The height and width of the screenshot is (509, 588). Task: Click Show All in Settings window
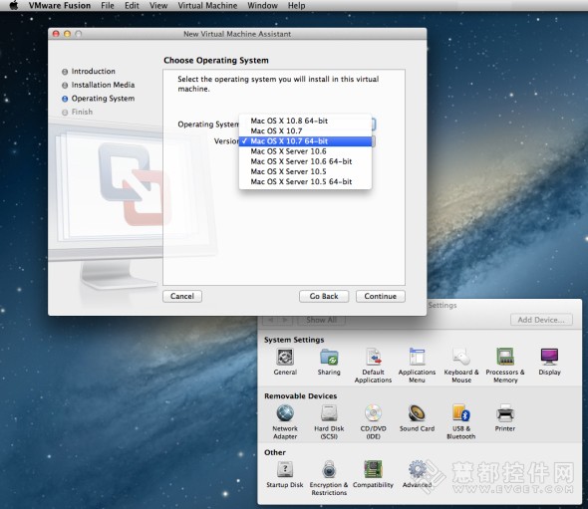point(321,320)
